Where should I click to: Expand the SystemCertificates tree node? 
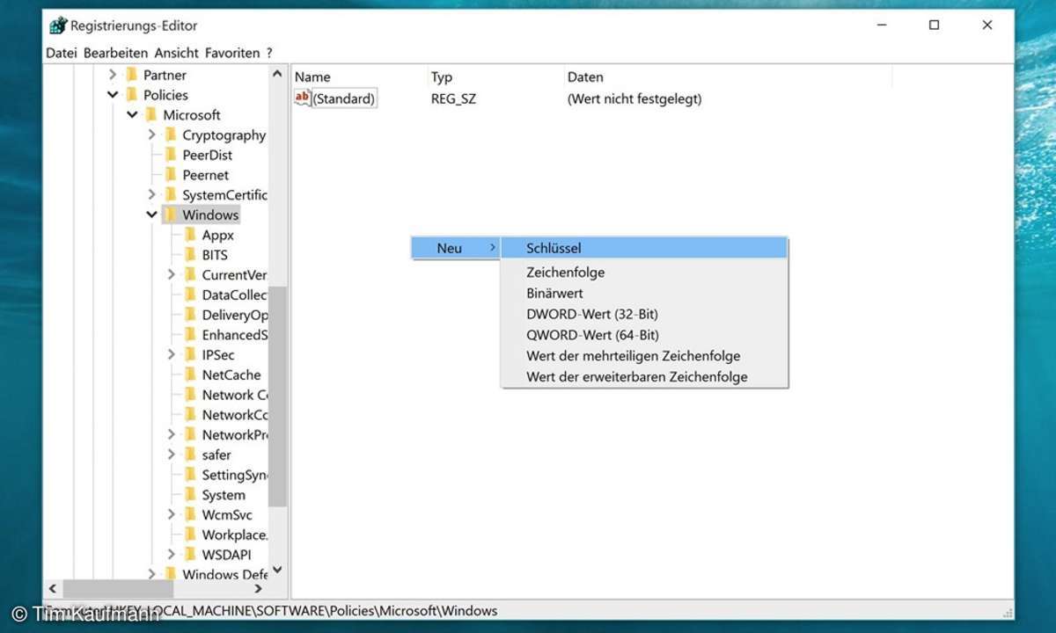151,195
